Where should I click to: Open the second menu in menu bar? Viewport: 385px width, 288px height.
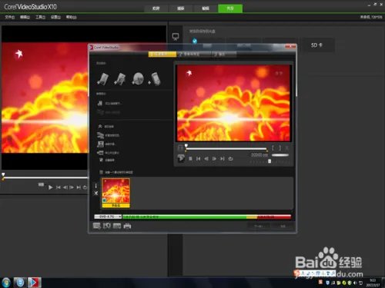coord(25,17)
